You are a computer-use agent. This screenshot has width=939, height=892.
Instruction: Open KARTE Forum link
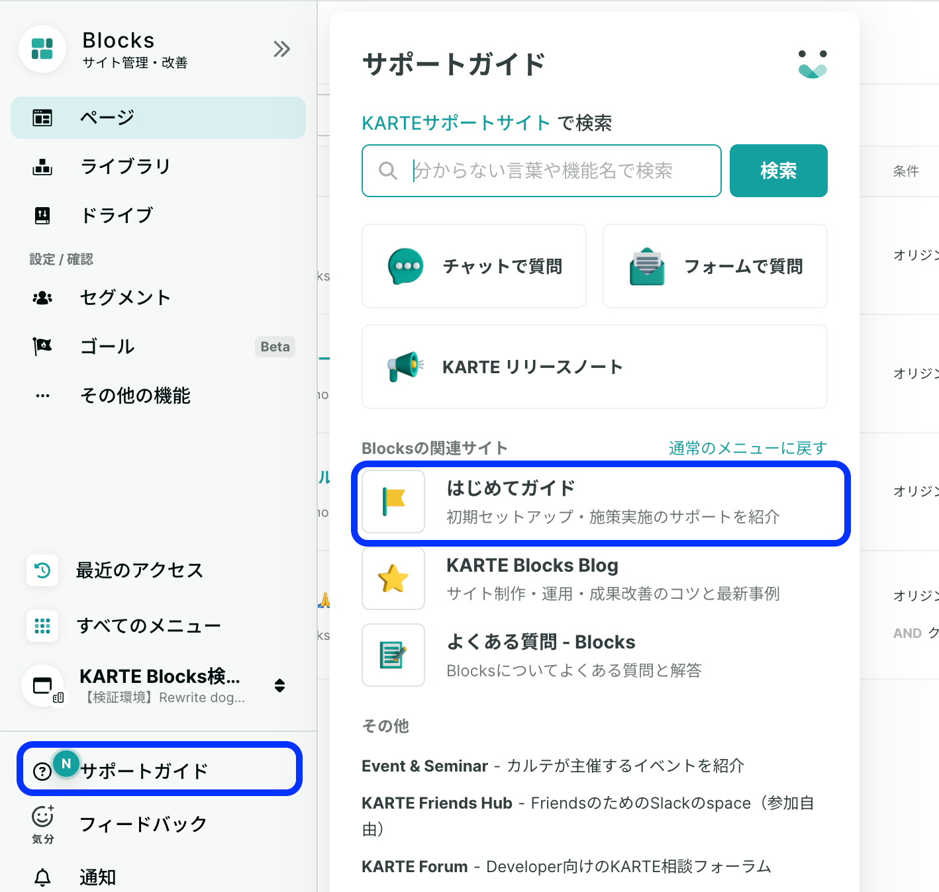tap(415, 866)
